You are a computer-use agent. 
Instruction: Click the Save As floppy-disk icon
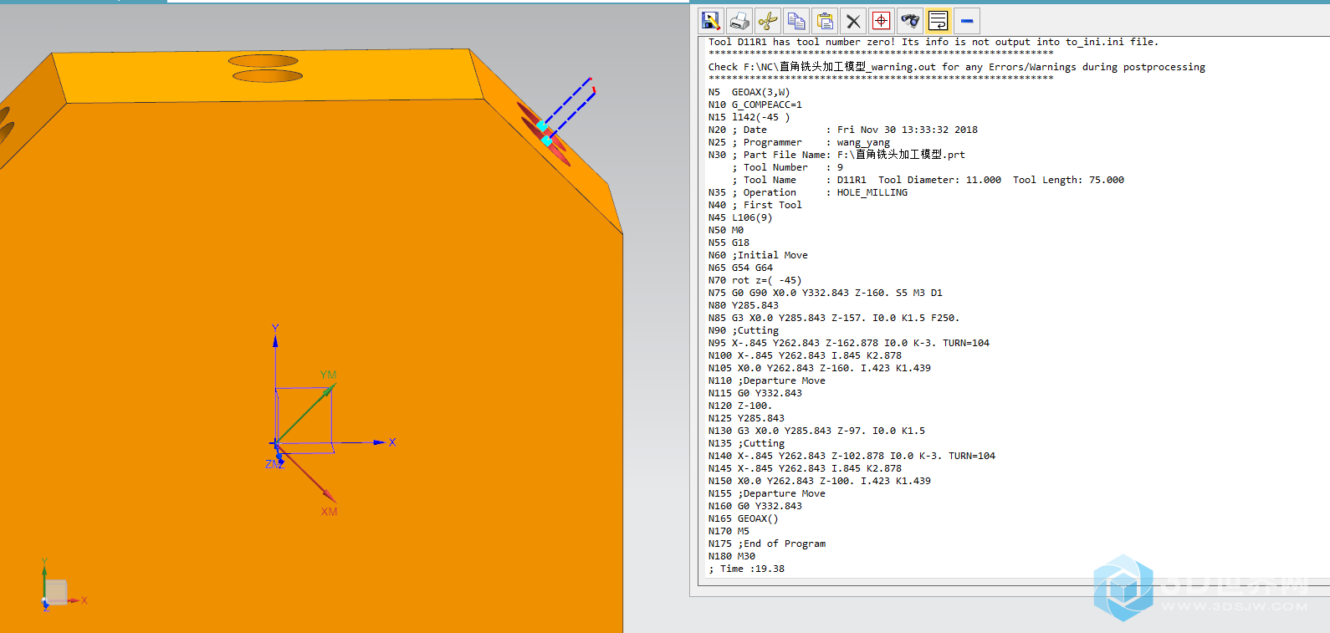[711, 21]
